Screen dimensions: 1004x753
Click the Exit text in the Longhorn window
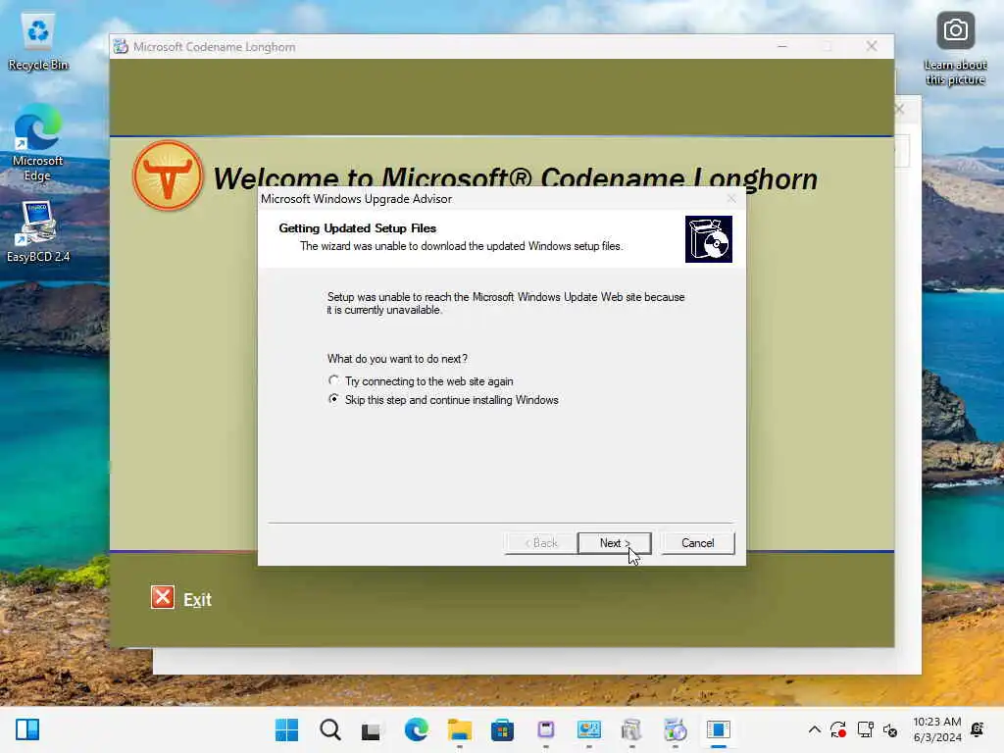pyautogui.click(x=197, y=600)
